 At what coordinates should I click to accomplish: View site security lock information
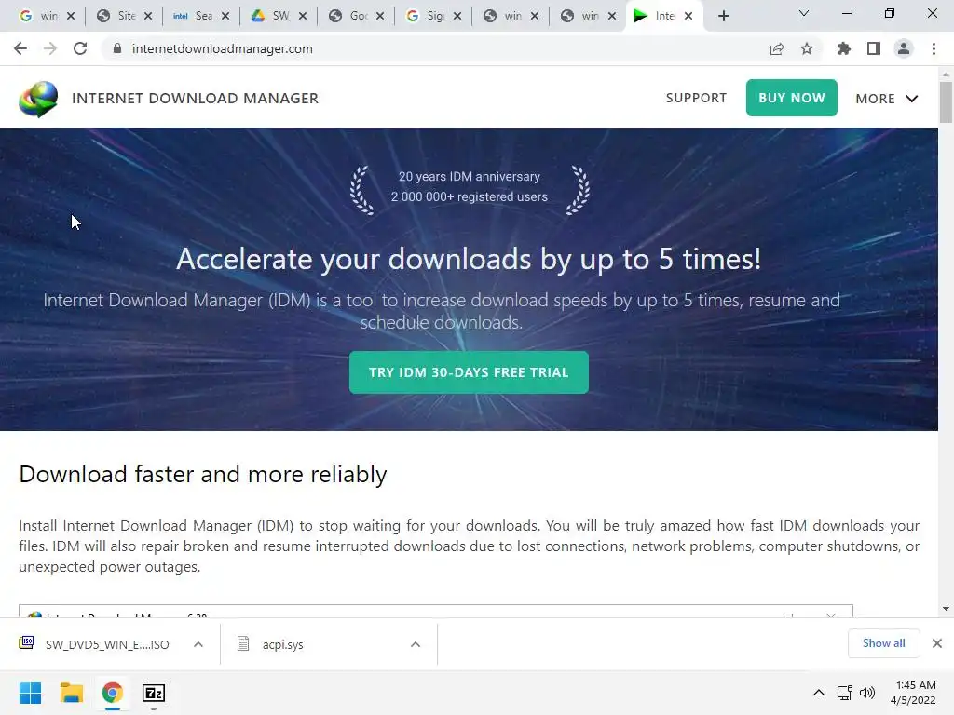pos(117,48)
